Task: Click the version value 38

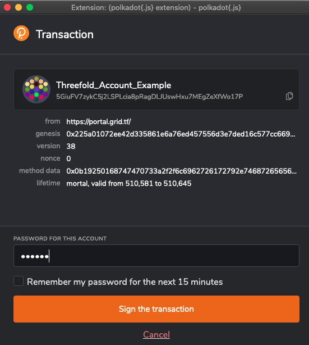Action: (x=71, y=146)
